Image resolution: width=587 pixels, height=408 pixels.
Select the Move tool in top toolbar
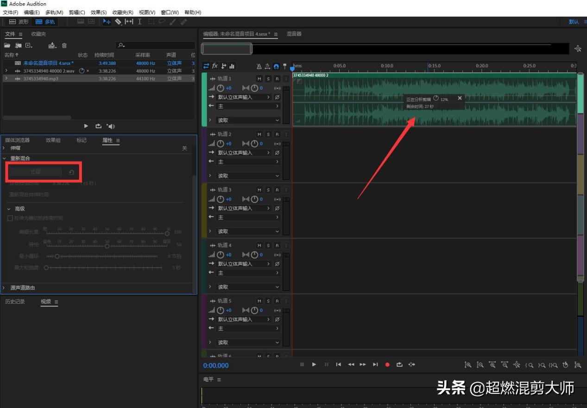click(107, 22)
